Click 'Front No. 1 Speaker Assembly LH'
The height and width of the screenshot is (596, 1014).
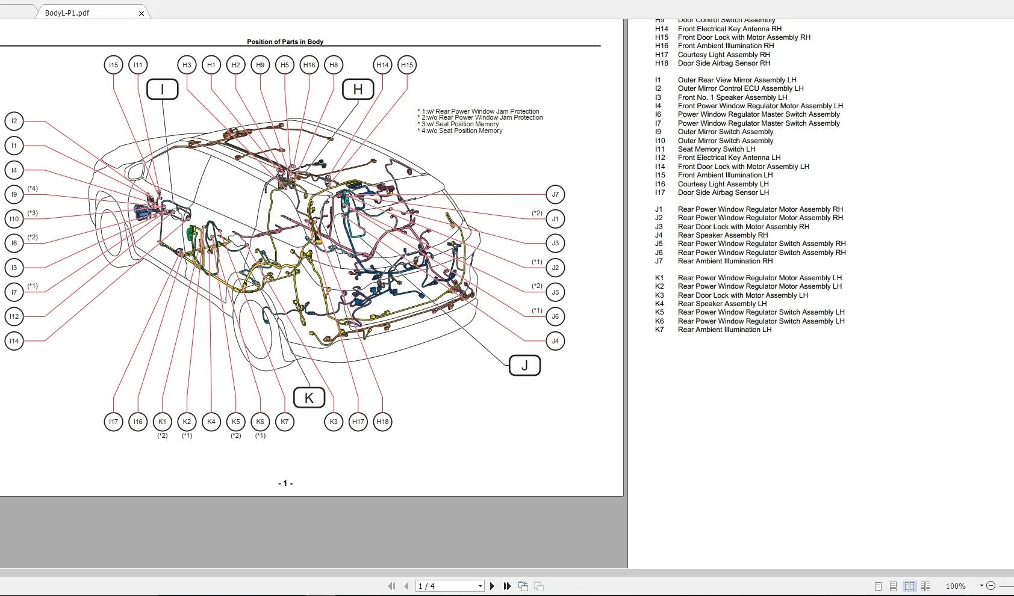[733, 97]
